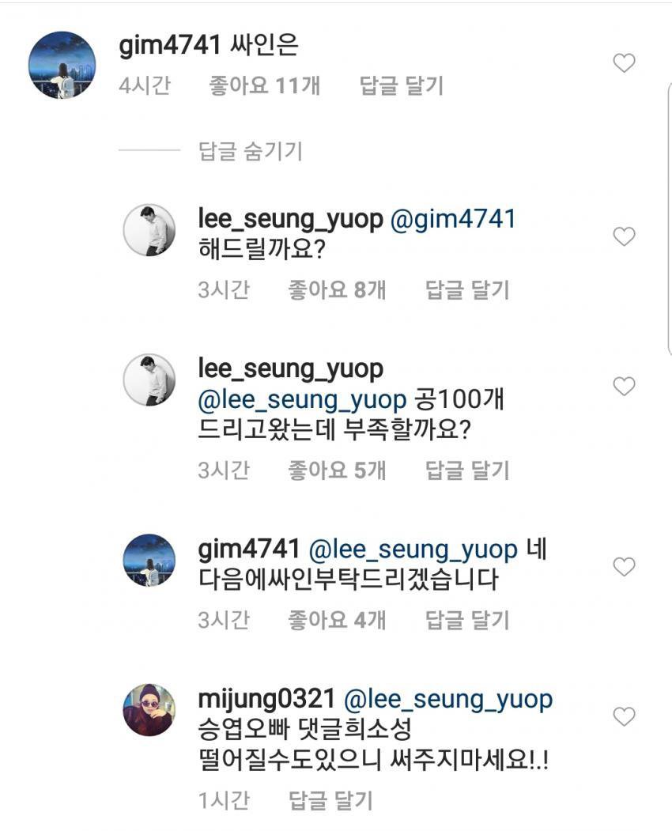This screenshot has height=831, width=672.
Task: Collapse replies with "답글 숨기기"
Action: click(x=251, y=151)
